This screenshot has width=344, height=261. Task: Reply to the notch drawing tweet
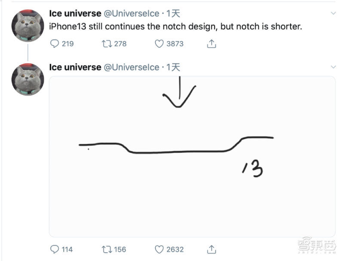(55, 249)
